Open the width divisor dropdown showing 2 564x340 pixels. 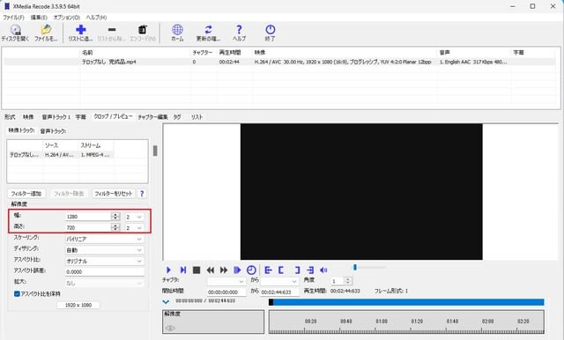[x=134, y=217]
